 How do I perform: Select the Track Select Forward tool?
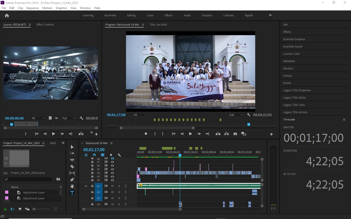pyautogui.click(x=72, y=153)
